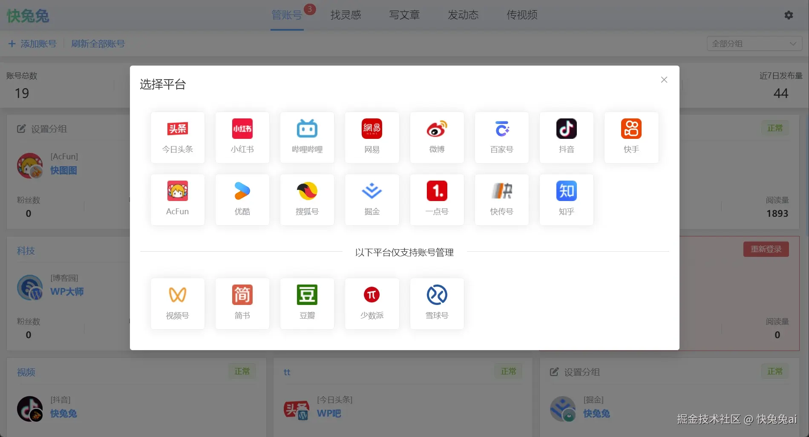
Task: Select the 掘金 platform in the dialog
Action: point(372,199)
